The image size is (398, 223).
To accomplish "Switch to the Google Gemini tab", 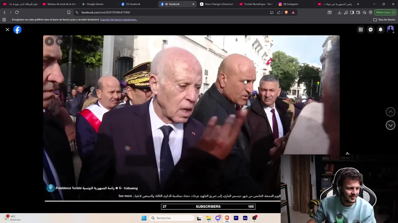I will click(99, 4).
